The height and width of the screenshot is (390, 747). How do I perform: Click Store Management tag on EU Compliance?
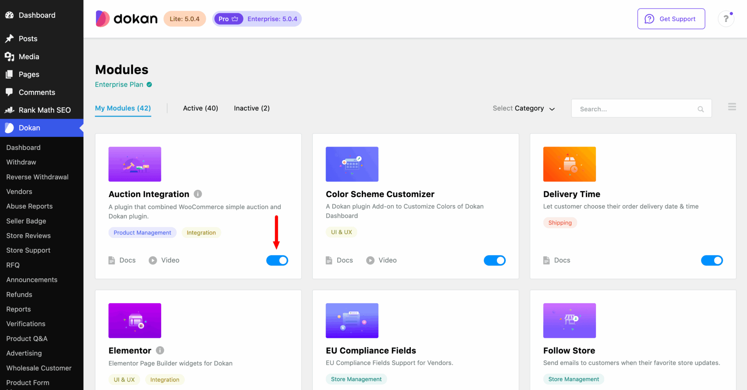coord(356,379)
